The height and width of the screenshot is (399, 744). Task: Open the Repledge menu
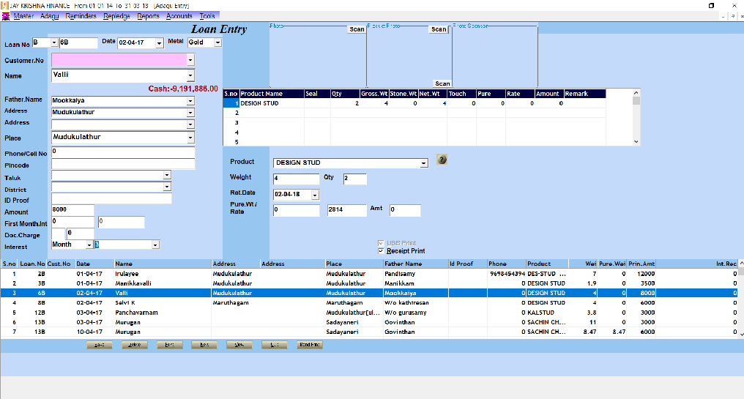click(116, 16)
